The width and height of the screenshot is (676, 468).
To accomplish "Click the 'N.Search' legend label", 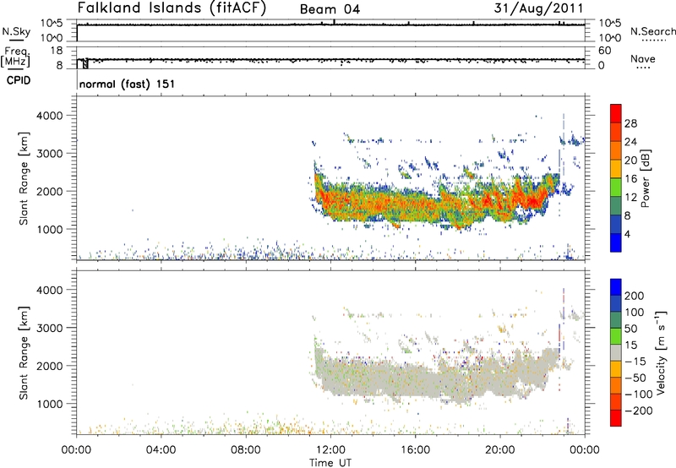I will click(x=653, y=31).
